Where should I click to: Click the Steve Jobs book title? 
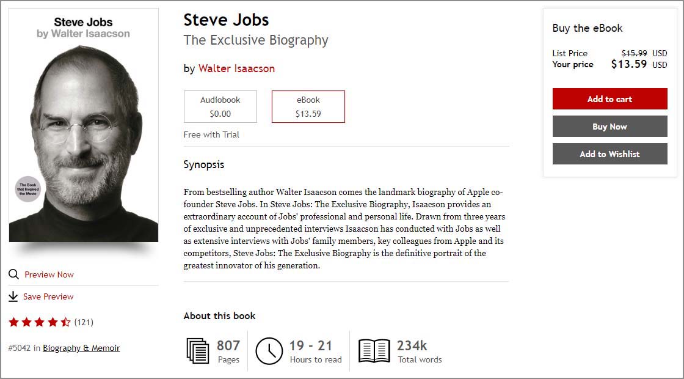click(226, 20)
